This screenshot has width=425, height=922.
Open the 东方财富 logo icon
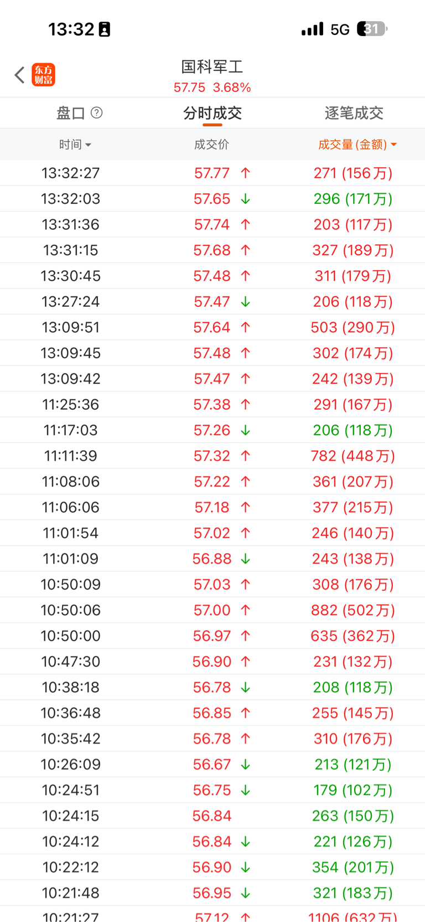pos(44,75)
